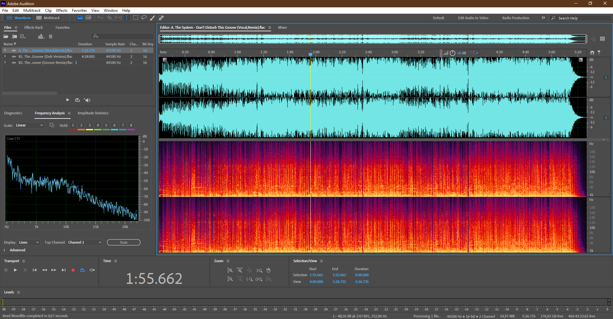Expand the A. The...Groove (Vocal,Remix).flac row
The height and width of the screenshot is (319, 613).
pyautogui.click(x=5, y=50)
